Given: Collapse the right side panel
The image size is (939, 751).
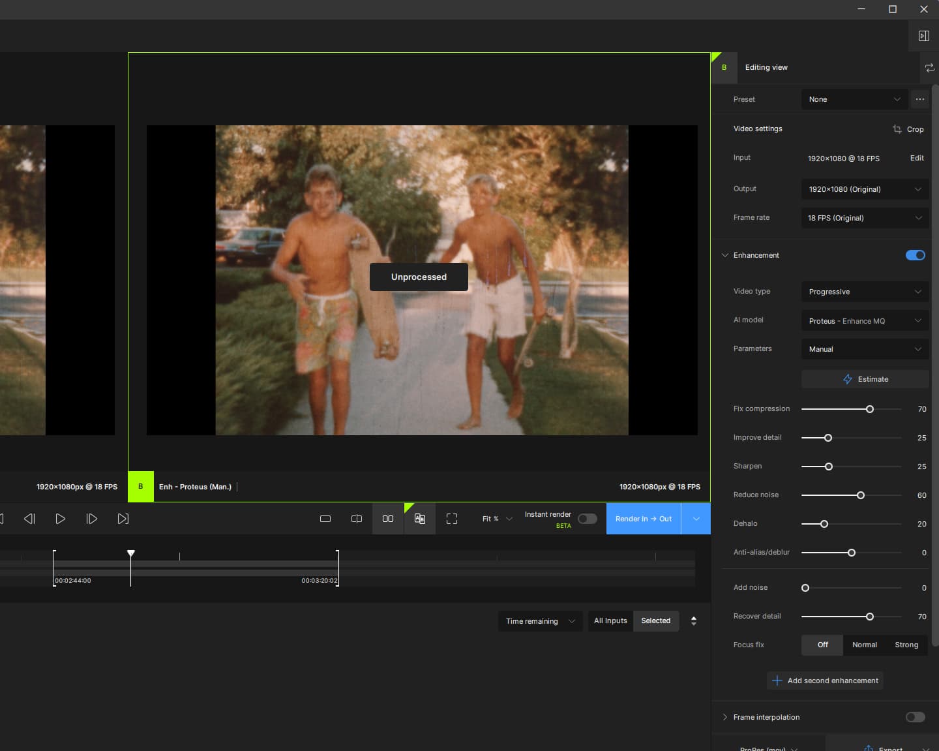Looking at the screenshot, I should click(923, 36).
